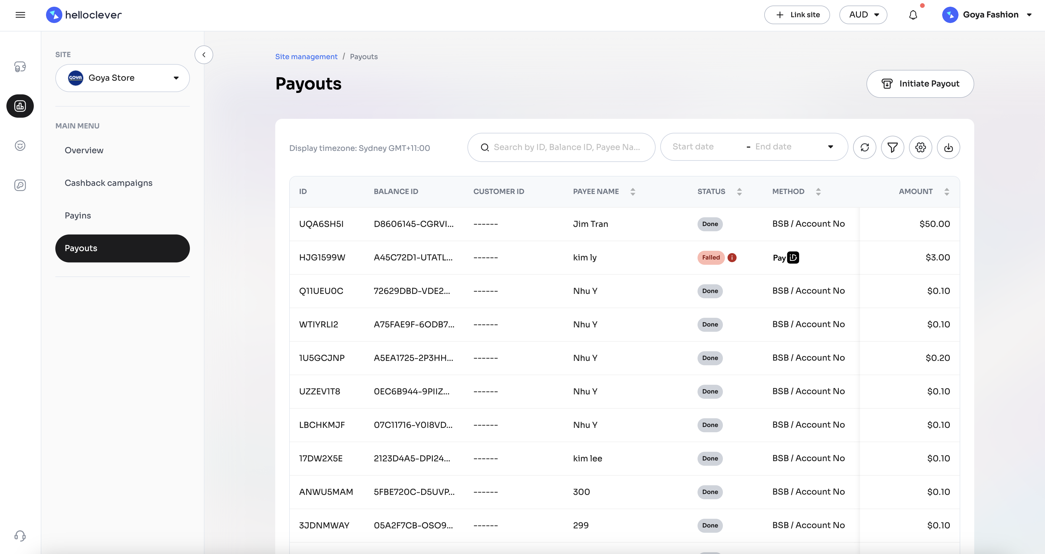
Task: Open the AUD currency dropdown
Action: coord(863,15)
